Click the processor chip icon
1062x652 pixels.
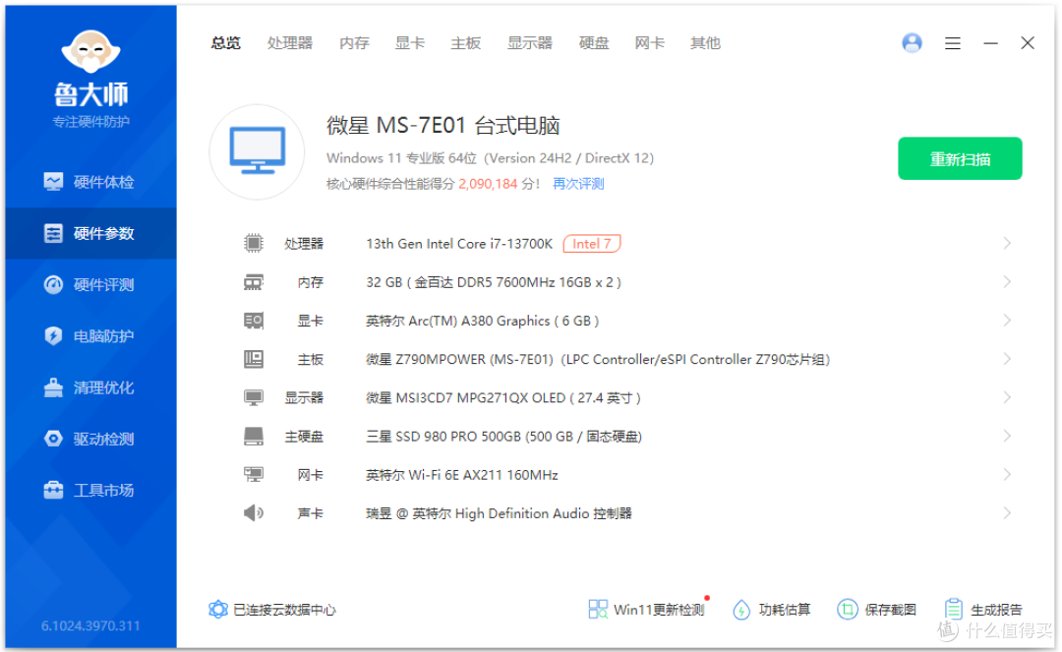254,243
